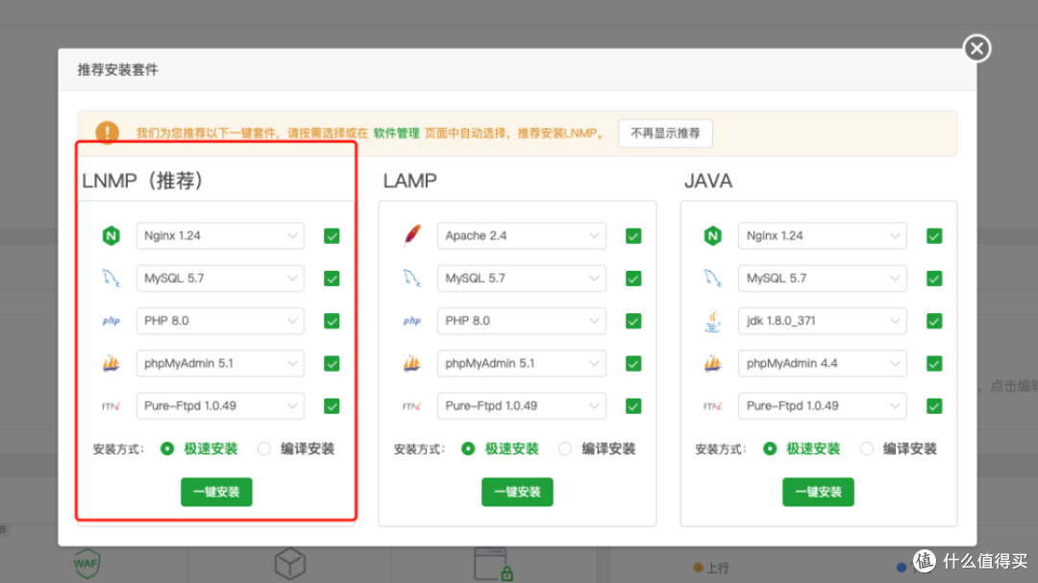Click the PHP icon in LNMP column
The width and height of the screenshot is (1038, 583).
[x=111, y=321]
